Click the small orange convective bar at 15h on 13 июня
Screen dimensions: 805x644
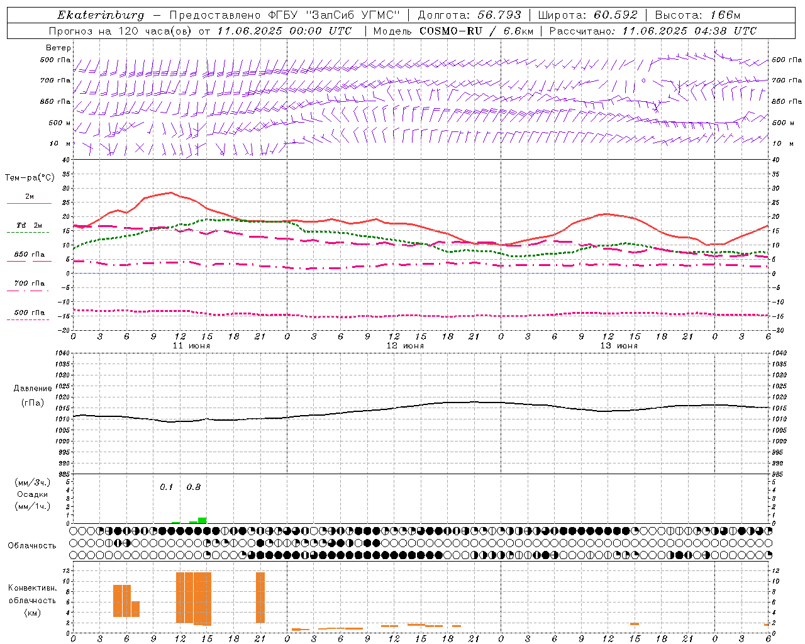click(635, 624)
